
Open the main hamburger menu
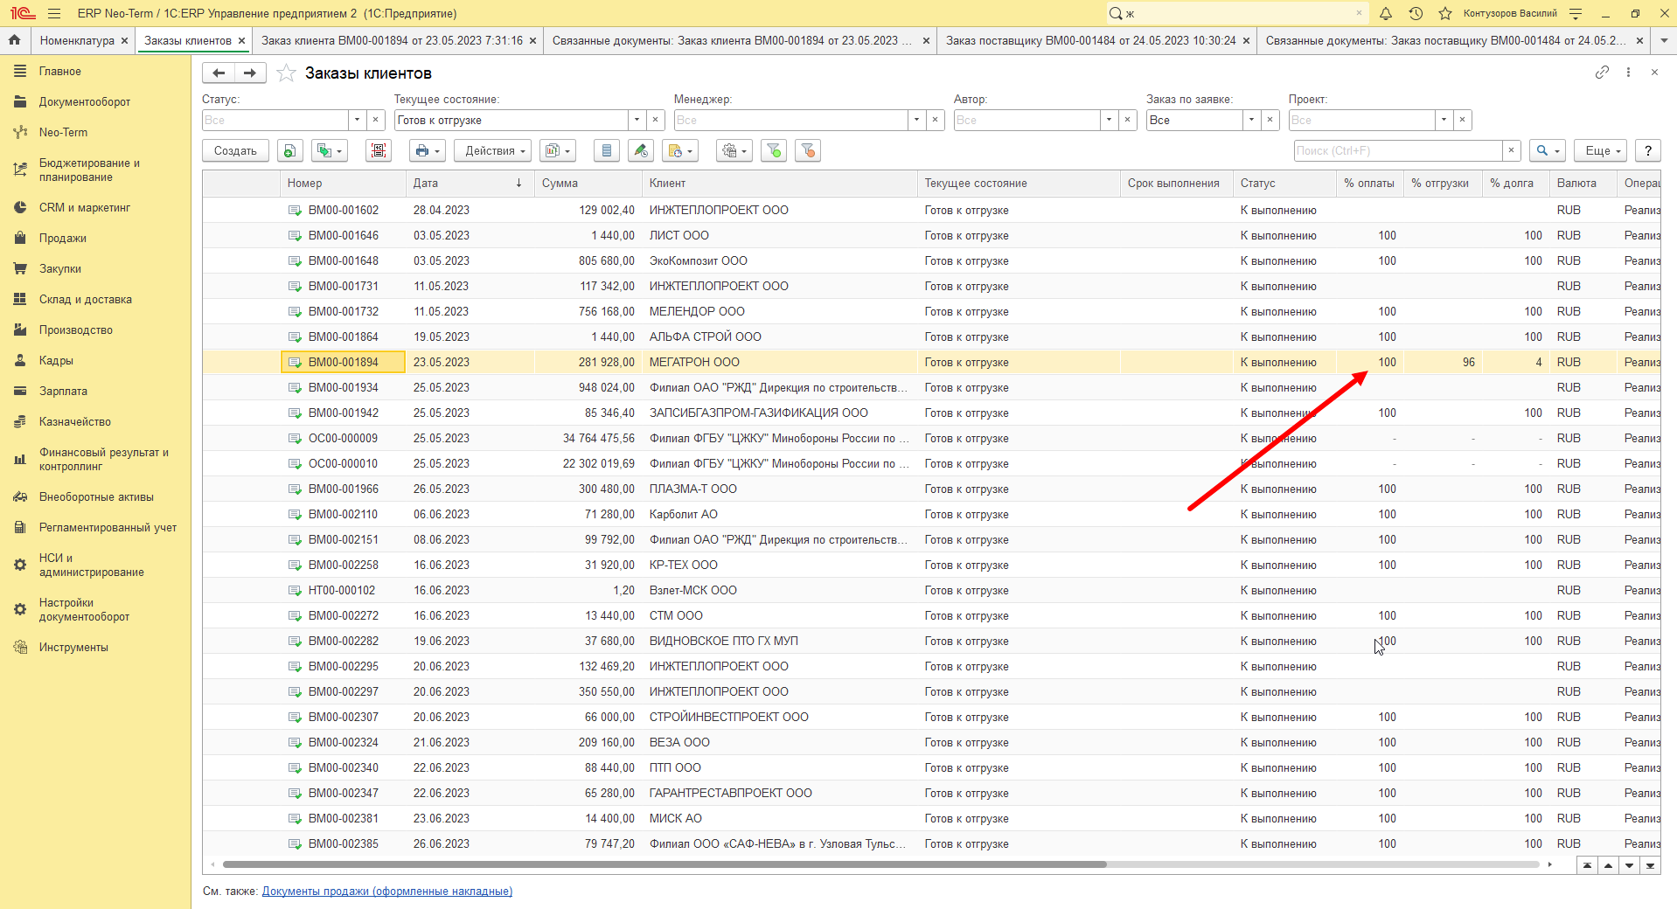click(54, 13)
